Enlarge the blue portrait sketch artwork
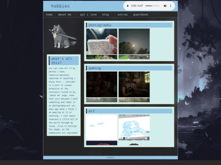The image size is (221, 165). (134, 128)
